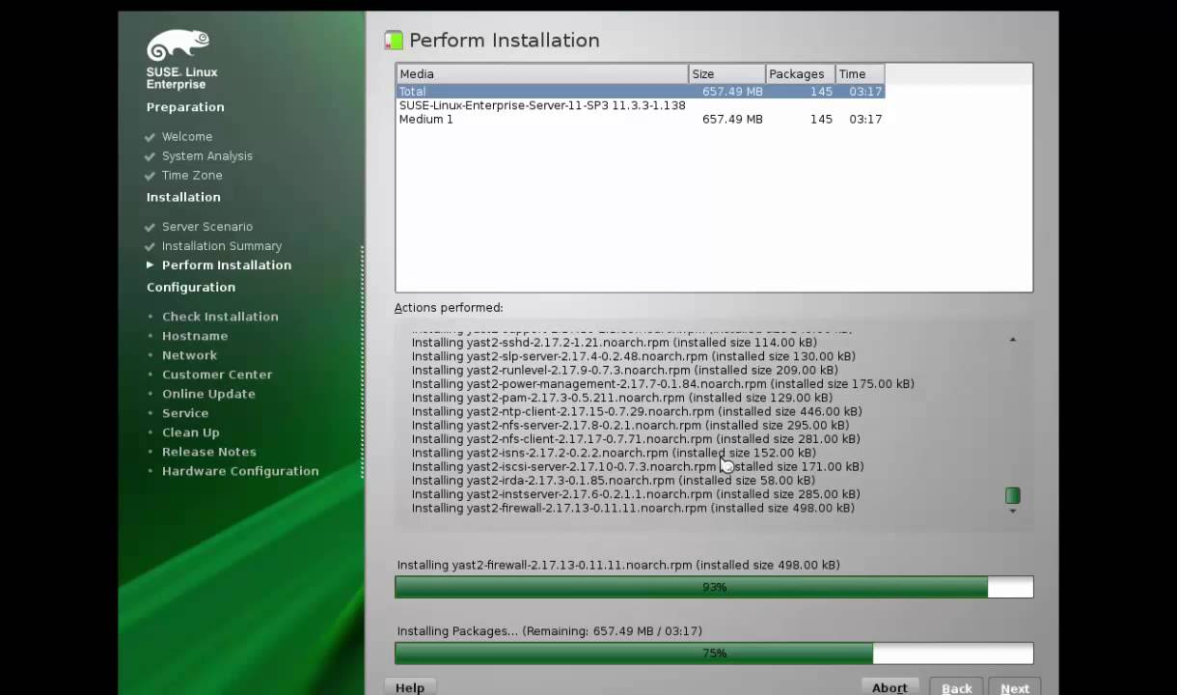
Task: Click the checkmark next to System Analysis
Action: 150,156
